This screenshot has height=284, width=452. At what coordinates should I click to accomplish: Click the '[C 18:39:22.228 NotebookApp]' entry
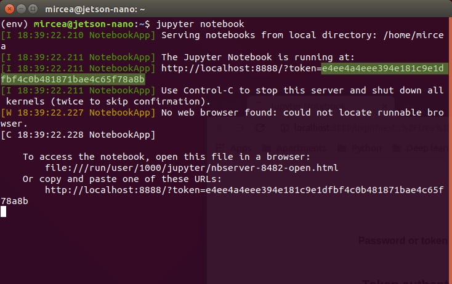click(x=78, y=135)
